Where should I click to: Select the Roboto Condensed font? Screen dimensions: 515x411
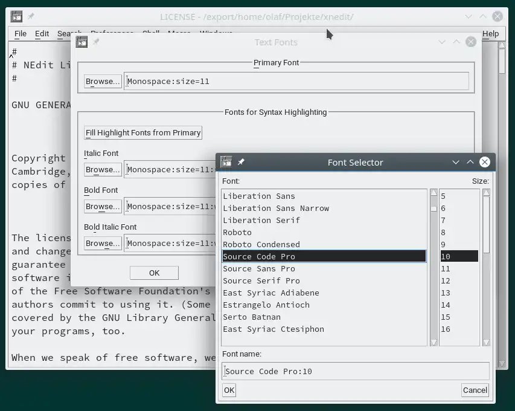click(261, 245)
